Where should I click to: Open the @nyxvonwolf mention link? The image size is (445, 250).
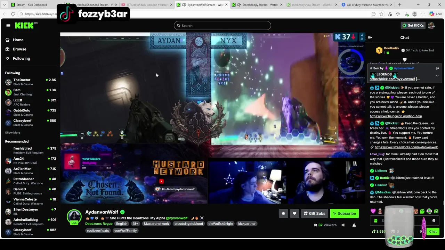point(177,218)
